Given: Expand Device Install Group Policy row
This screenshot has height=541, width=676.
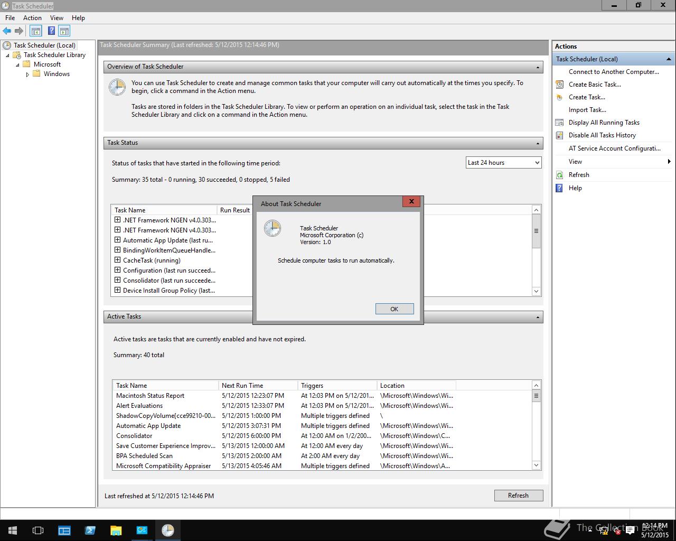Looking at the screenshot, I should pos(117,290).
